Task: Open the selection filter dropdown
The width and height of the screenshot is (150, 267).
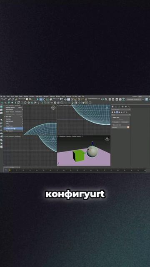Action: (x=22, y=99)
